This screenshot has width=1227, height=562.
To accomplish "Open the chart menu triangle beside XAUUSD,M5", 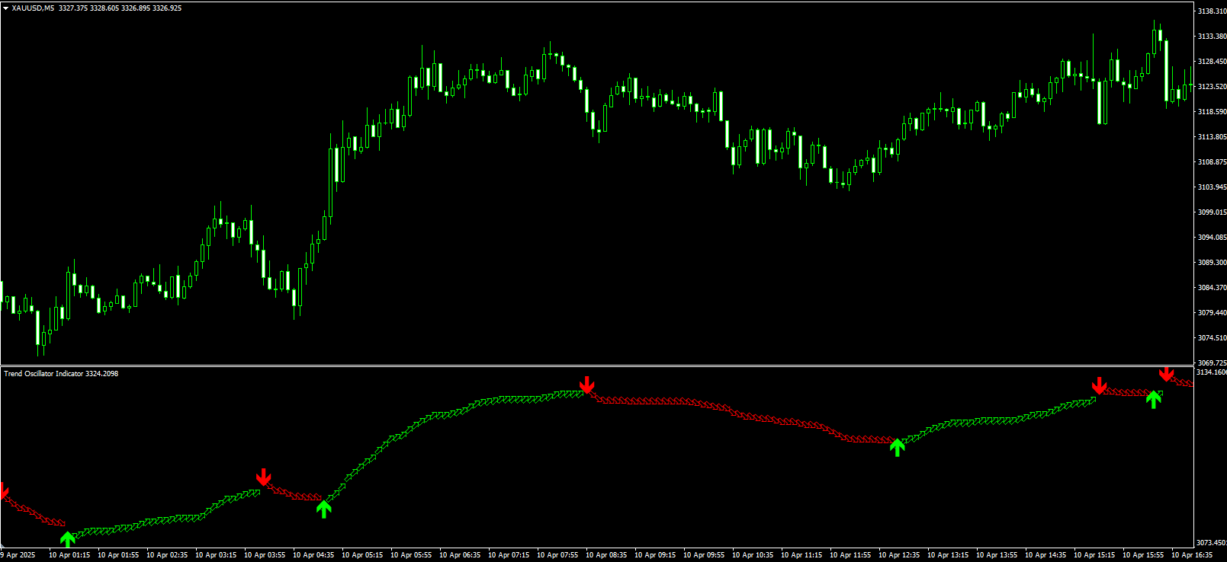I will [6, 8].
